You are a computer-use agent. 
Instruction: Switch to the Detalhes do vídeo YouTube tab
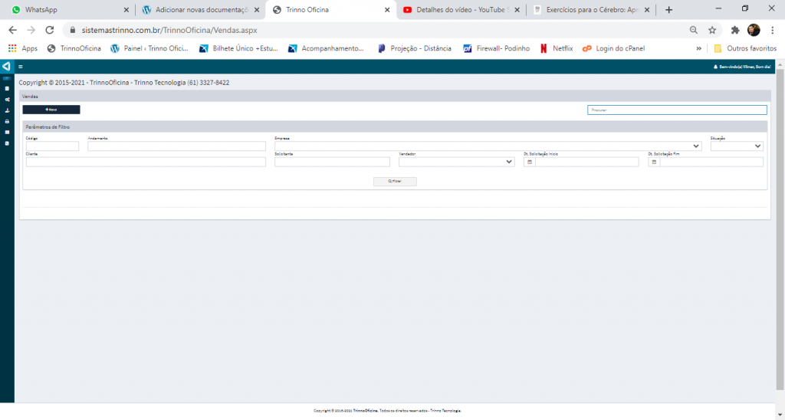(x=460, y=10)
